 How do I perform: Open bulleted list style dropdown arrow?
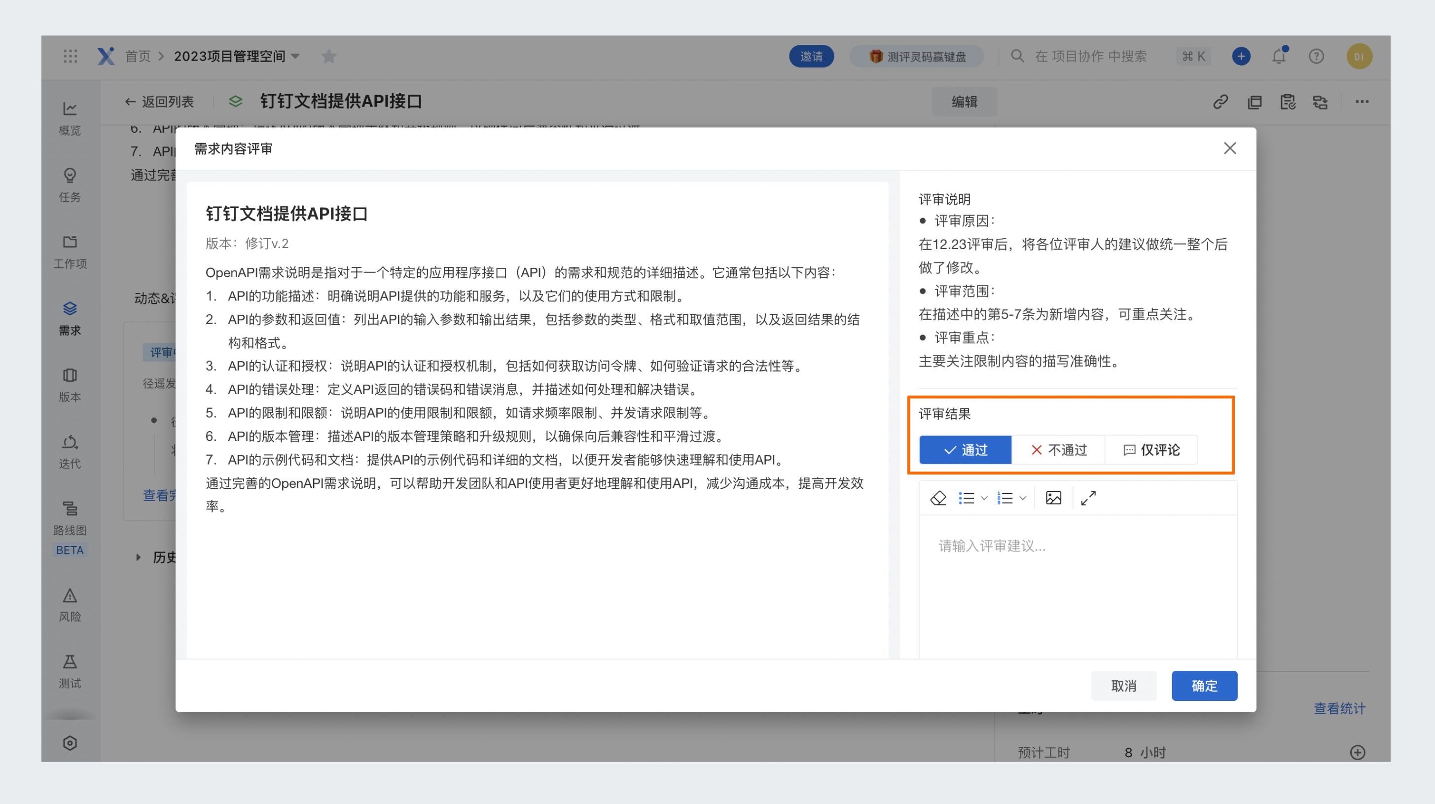point(984,498)
